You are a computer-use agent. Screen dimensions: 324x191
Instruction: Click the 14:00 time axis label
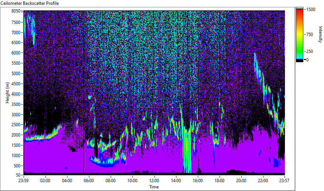(x=176, y=181)
